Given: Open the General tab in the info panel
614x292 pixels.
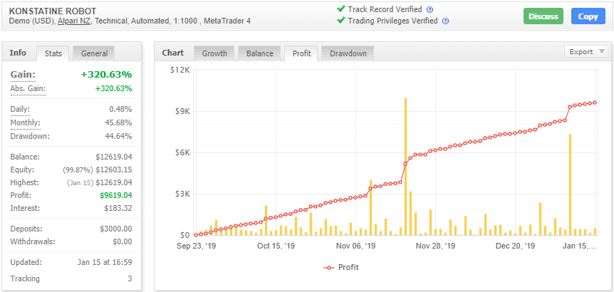Looking at the screenshot, I should (x=94, y=53).
